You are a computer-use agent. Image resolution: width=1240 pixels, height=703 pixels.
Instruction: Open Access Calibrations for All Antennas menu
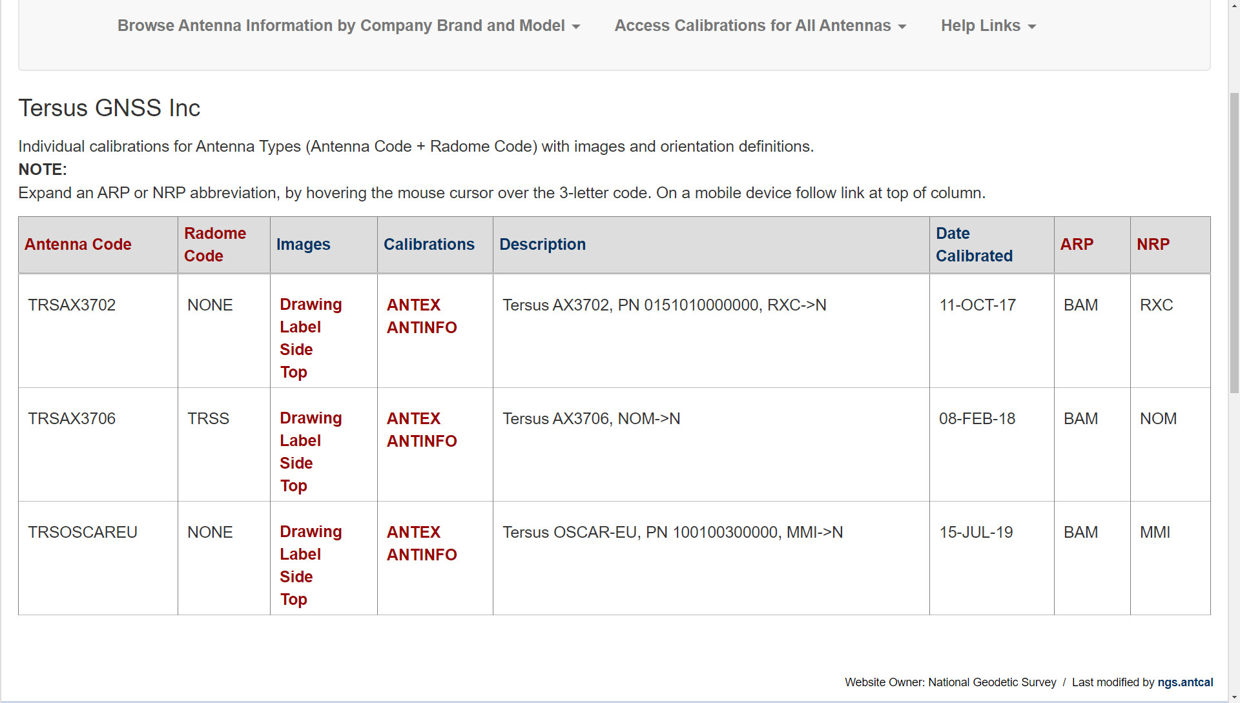pos(759,26)
